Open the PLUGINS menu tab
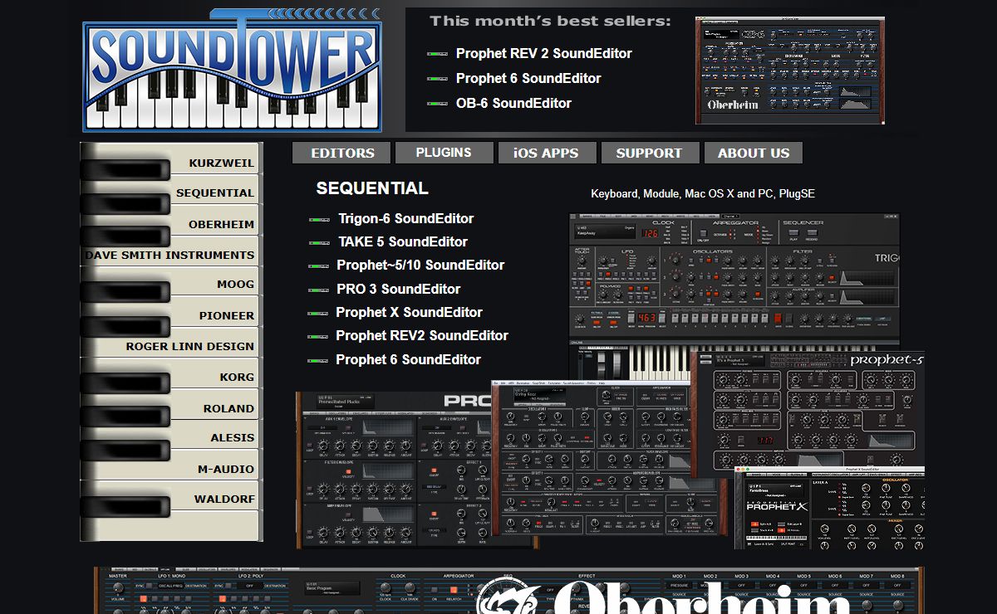The image size is (997, 614). (443, 153)
